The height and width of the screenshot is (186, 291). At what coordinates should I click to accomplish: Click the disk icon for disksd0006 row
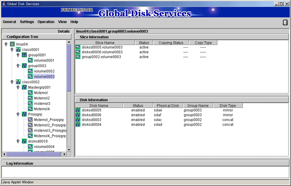[x=78, y=115]
